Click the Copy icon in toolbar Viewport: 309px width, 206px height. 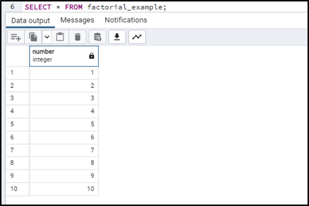[x=33, y=37]
